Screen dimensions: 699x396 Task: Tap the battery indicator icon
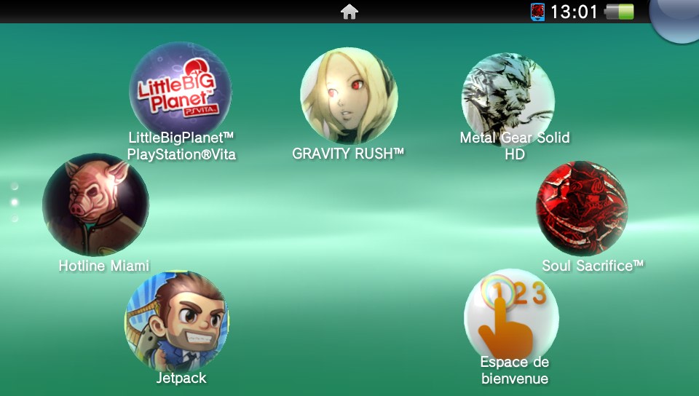tap(619, 12)
